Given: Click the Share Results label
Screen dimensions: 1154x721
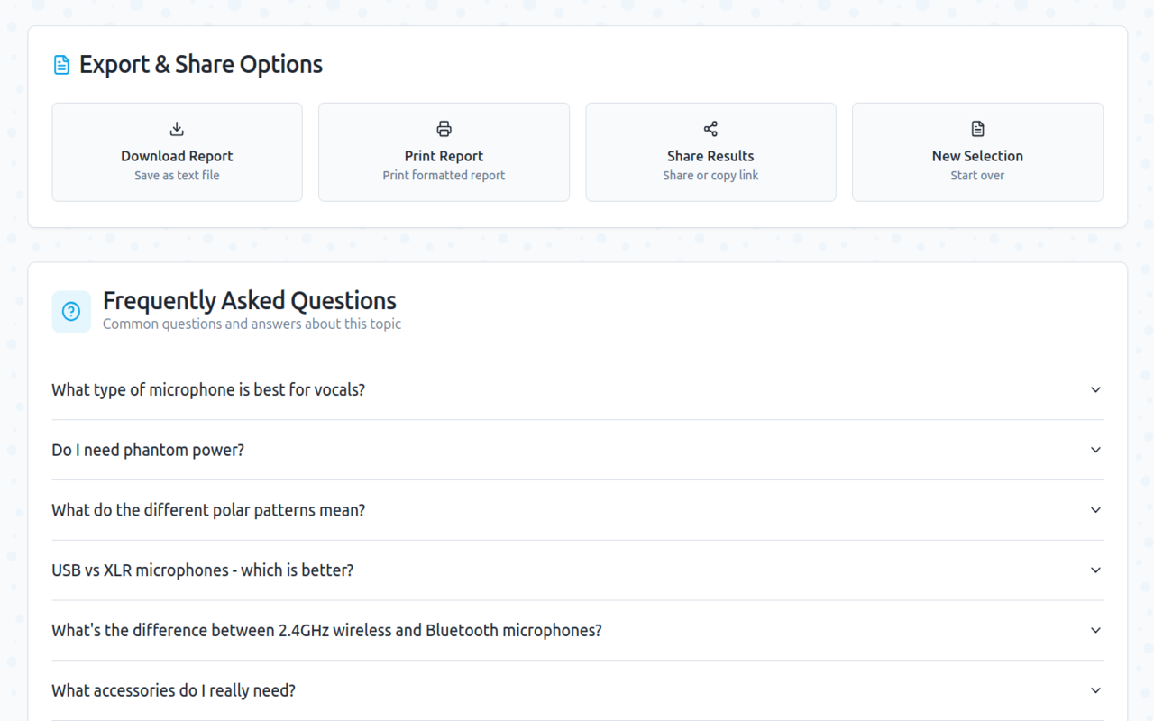Looking at the screenshot, I should pos(710,156).
